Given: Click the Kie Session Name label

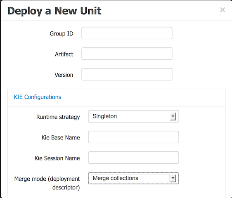Looking at the screenshot, I should click(x=57, y=158).
